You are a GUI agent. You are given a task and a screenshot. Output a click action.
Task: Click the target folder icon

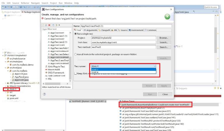click(8, 95)
